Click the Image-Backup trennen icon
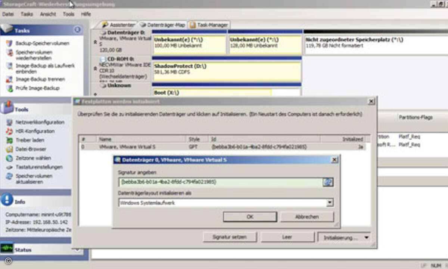Image resolution: width=448 pixels, height=269 pixels. pos(9,79)
